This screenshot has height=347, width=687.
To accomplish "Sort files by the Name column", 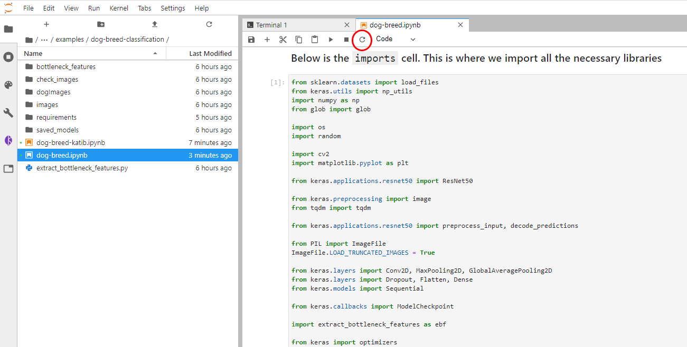I will 33,53.
